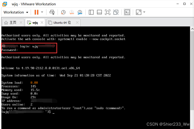Click the 'IP address:' label
The width and height of the screenshot is (194, 129).
pyautogui.click(x=11, y=101)
